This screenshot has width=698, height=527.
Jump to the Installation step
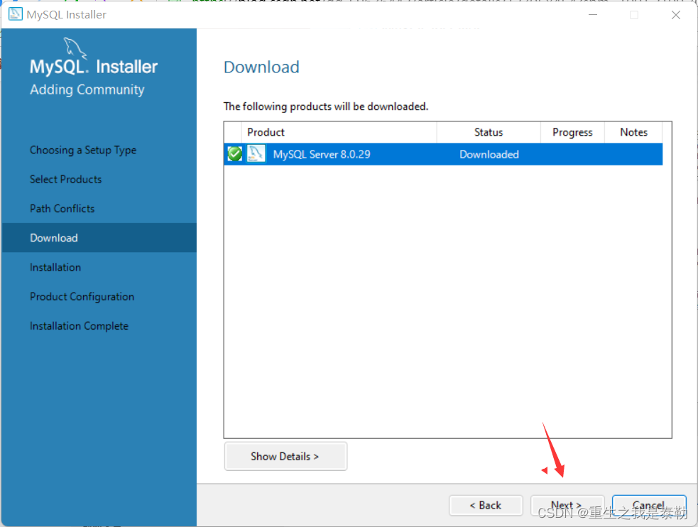pyautogui.click(x=55, y=267)
